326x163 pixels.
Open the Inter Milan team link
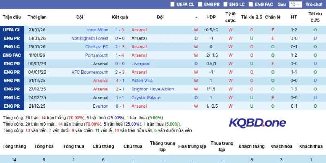(97, 30)
